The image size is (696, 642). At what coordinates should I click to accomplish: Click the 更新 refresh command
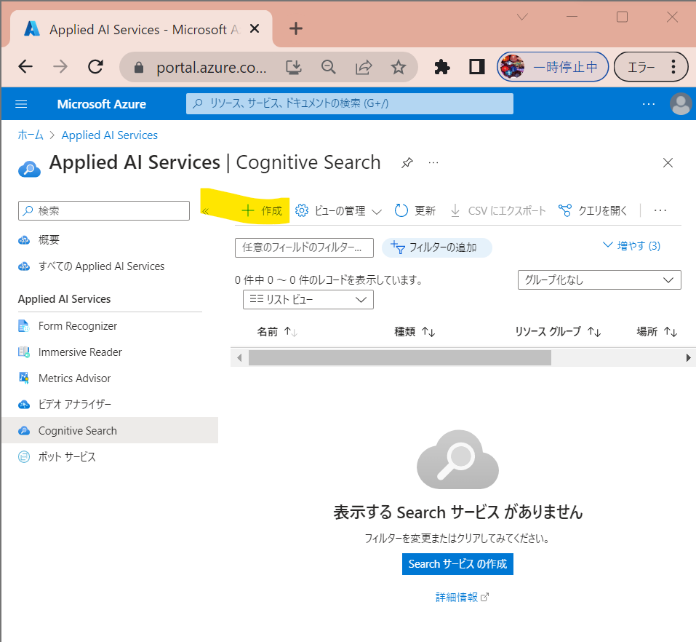[415, 210]
